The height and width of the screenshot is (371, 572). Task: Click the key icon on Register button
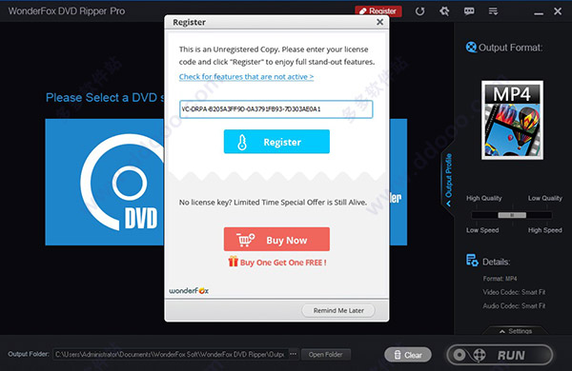click(242, 142)
